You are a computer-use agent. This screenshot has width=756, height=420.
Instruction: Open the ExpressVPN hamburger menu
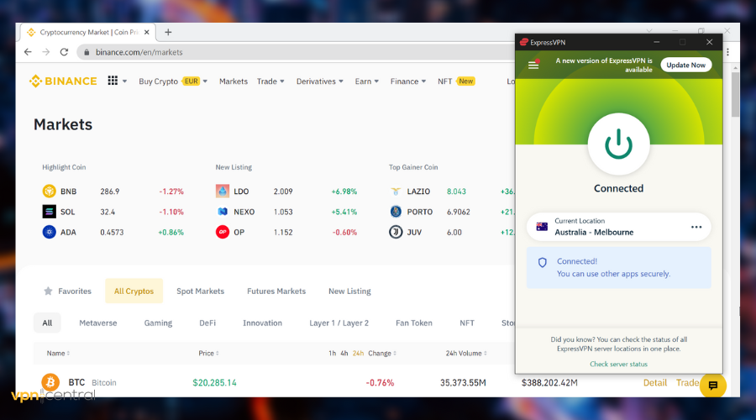[x=533, y=65]
